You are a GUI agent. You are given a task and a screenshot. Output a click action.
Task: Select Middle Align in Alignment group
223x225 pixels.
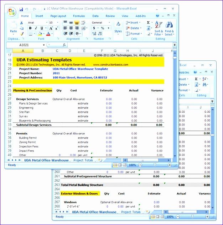[71, 22]
